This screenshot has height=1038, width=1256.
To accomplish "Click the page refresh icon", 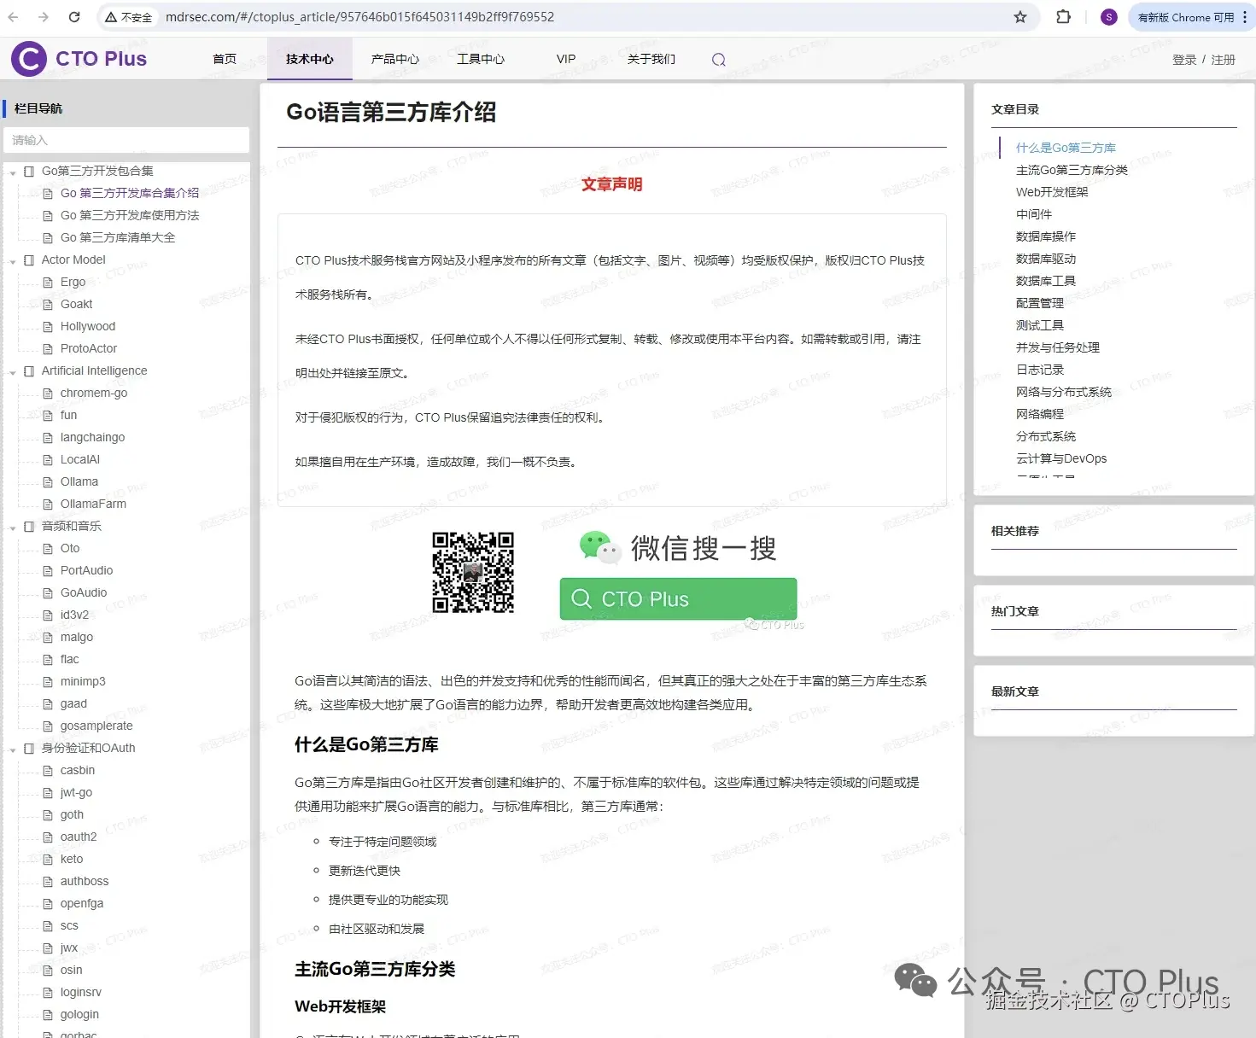I will (x=74, y=16).
